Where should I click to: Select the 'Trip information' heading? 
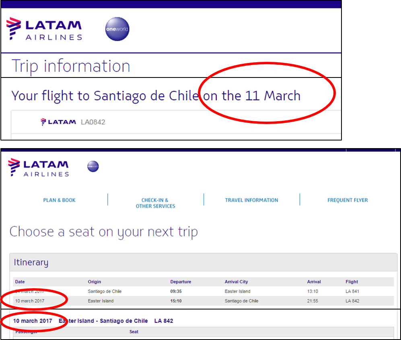(71, 66)
